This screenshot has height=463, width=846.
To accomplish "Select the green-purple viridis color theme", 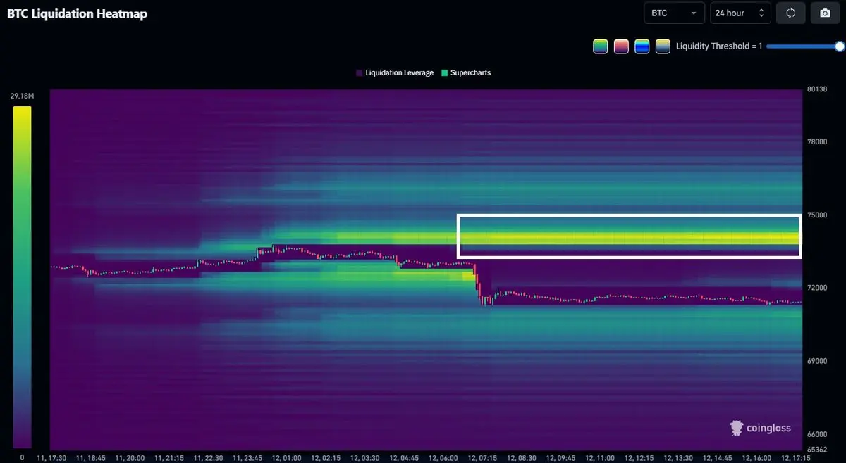I will [x=600, y=46].
